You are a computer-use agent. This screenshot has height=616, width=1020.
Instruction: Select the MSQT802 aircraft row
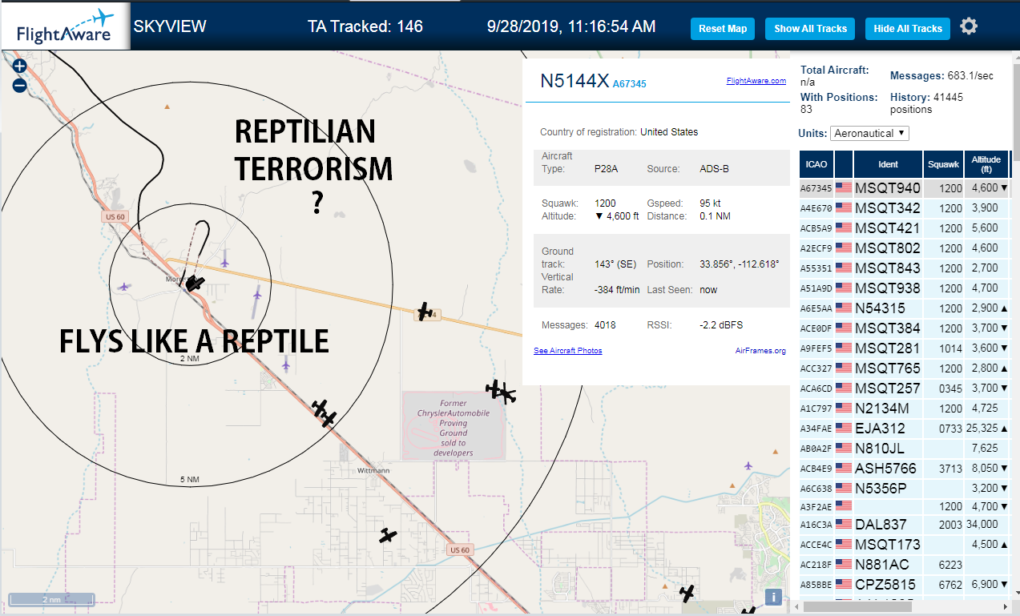point(905,248)
